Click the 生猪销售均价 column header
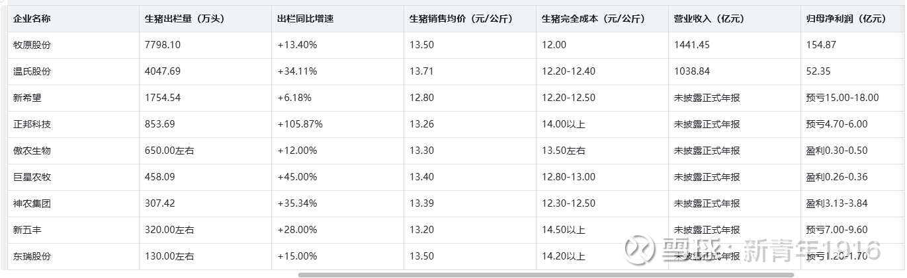Image resolution: width=907 pixels, height=278 pixels. 461,18
